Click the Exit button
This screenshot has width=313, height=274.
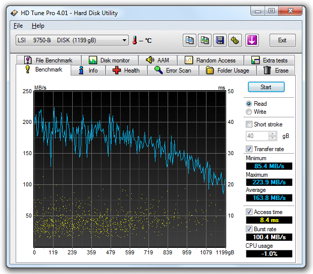pos(283,40)
